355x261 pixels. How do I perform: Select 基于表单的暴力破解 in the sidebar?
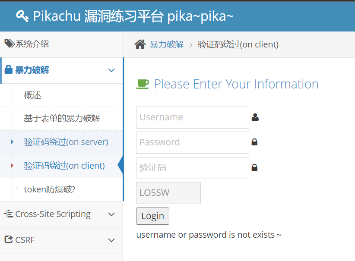click(x=62, y=118)
